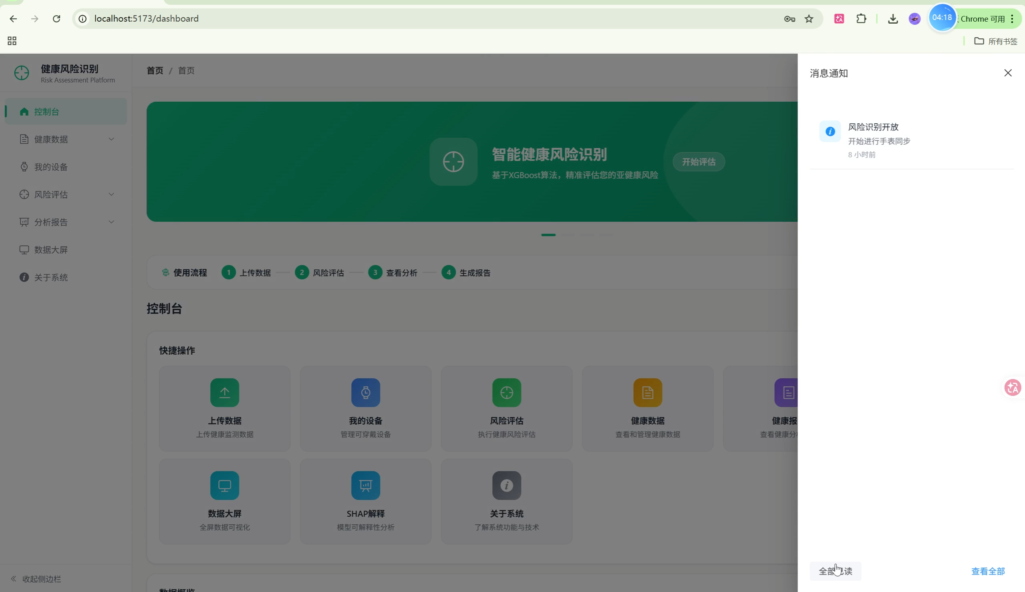The height and width of the screenshot is (592, 1025).
Task: Mark all notifications as read
Action: pyautogui.click(x=835, y=571)
